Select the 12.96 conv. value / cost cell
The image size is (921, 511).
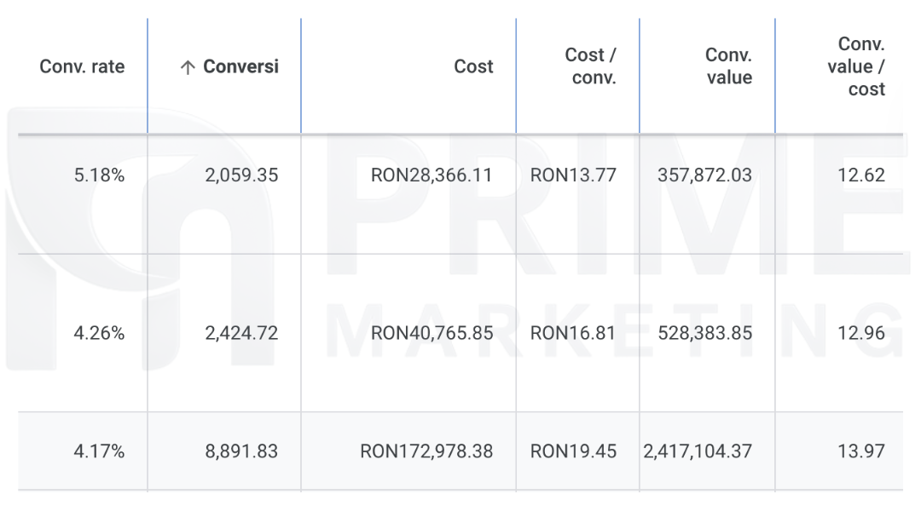[861, 333]
